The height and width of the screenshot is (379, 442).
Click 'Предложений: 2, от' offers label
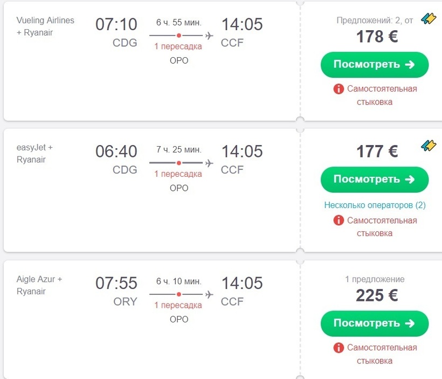pyautogui.click(x=375, y=20)
